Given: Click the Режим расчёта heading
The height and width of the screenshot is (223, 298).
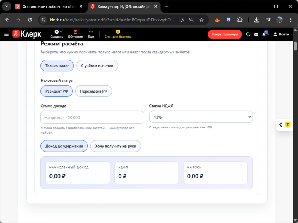Looking at the screenshot, I should tap(62, 44).
